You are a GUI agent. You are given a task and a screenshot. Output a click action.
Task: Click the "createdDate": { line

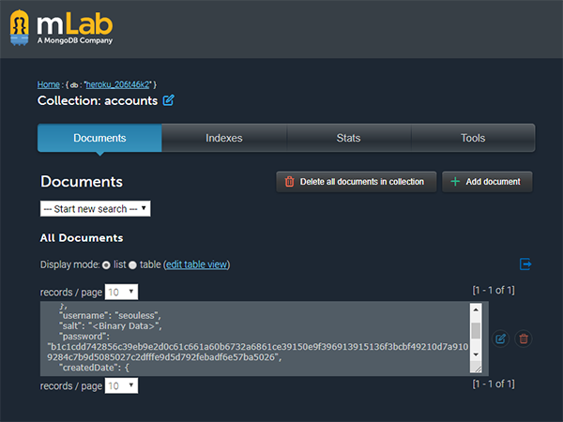click(94, 368)
